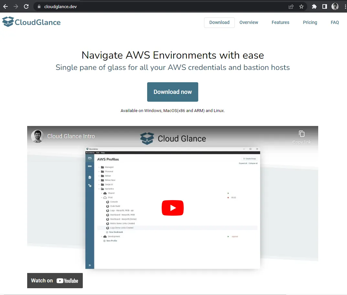Click the Copy link icon on the video
The width and height of the screenshot is (347, 295).
301,133
